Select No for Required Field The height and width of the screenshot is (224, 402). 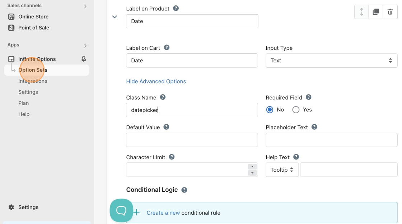[x=270, y=110]
